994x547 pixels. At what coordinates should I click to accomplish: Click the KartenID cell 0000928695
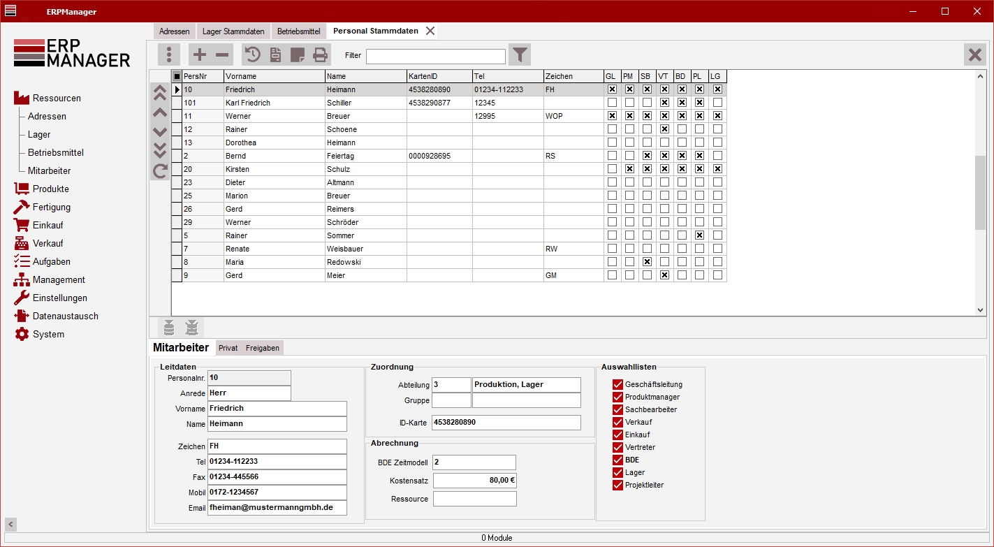439,156
